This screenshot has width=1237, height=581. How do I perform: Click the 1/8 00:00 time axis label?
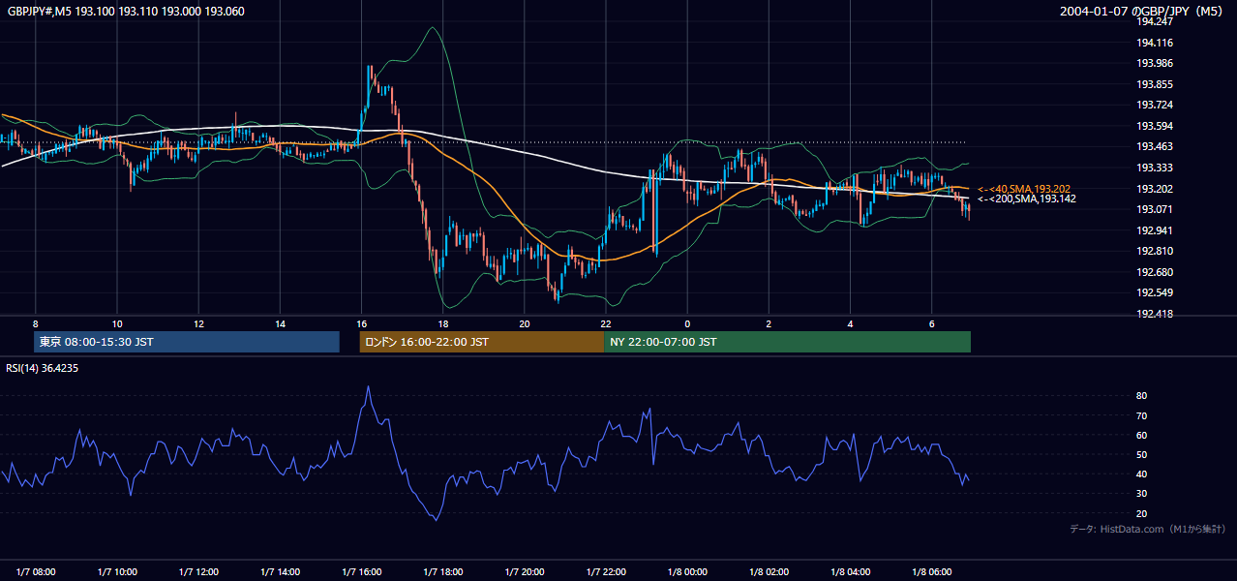click(687, 571)
